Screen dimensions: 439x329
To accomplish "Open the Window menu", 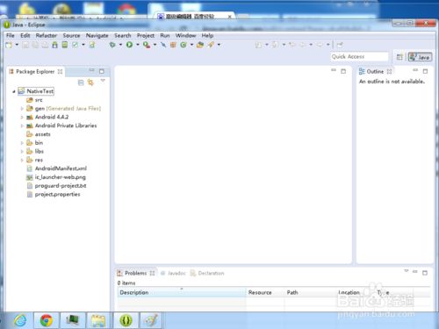I will click(x=185, y=35).
